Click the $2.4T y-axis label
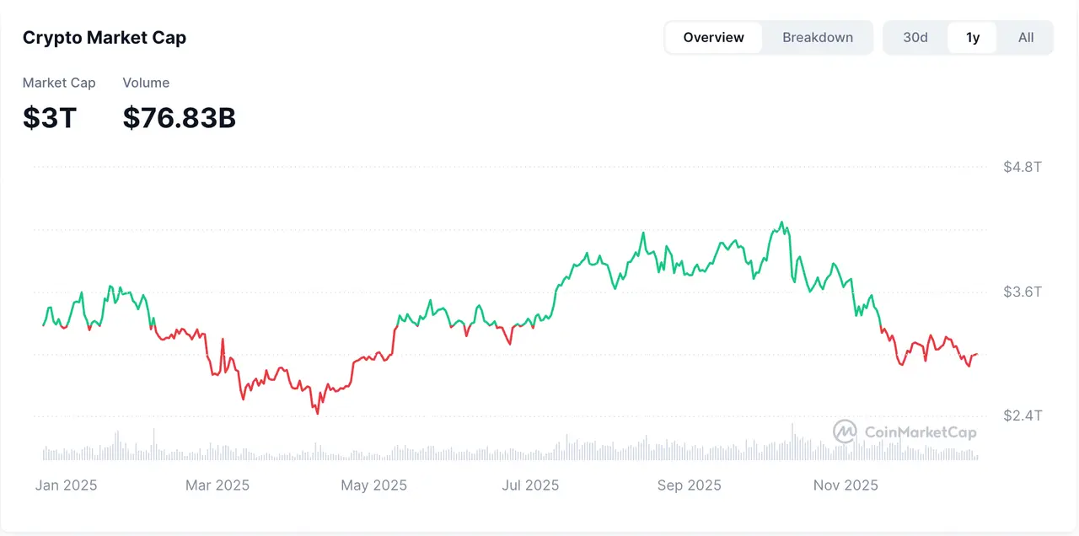Screen dimensions: 1079x536 coord(1022,415)
